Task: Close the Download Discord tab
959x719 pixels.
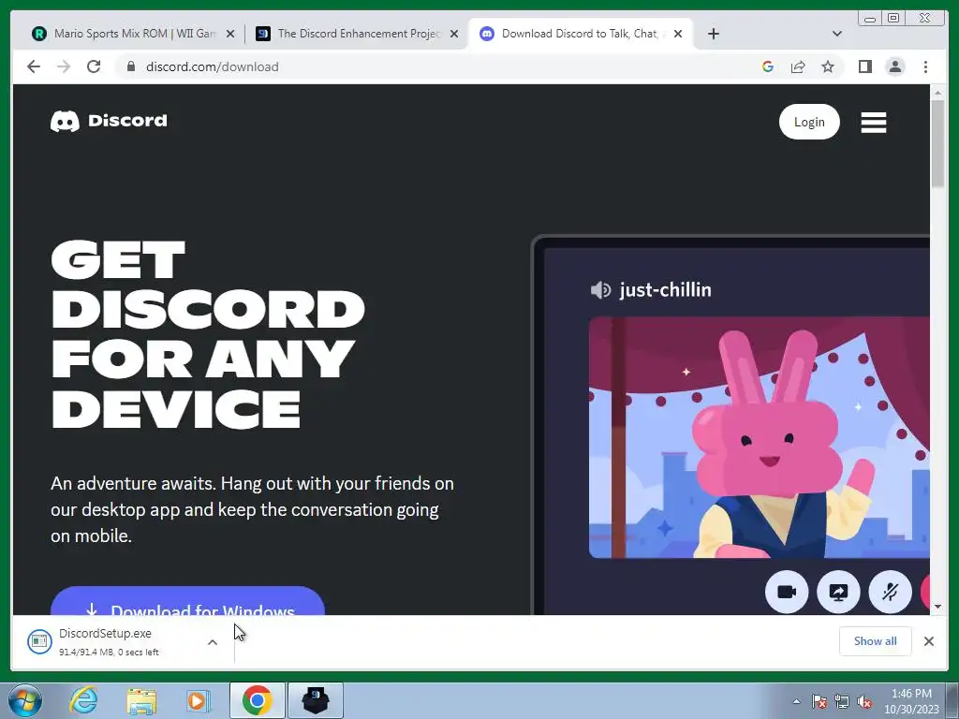Action: click(x=678, y=34)
